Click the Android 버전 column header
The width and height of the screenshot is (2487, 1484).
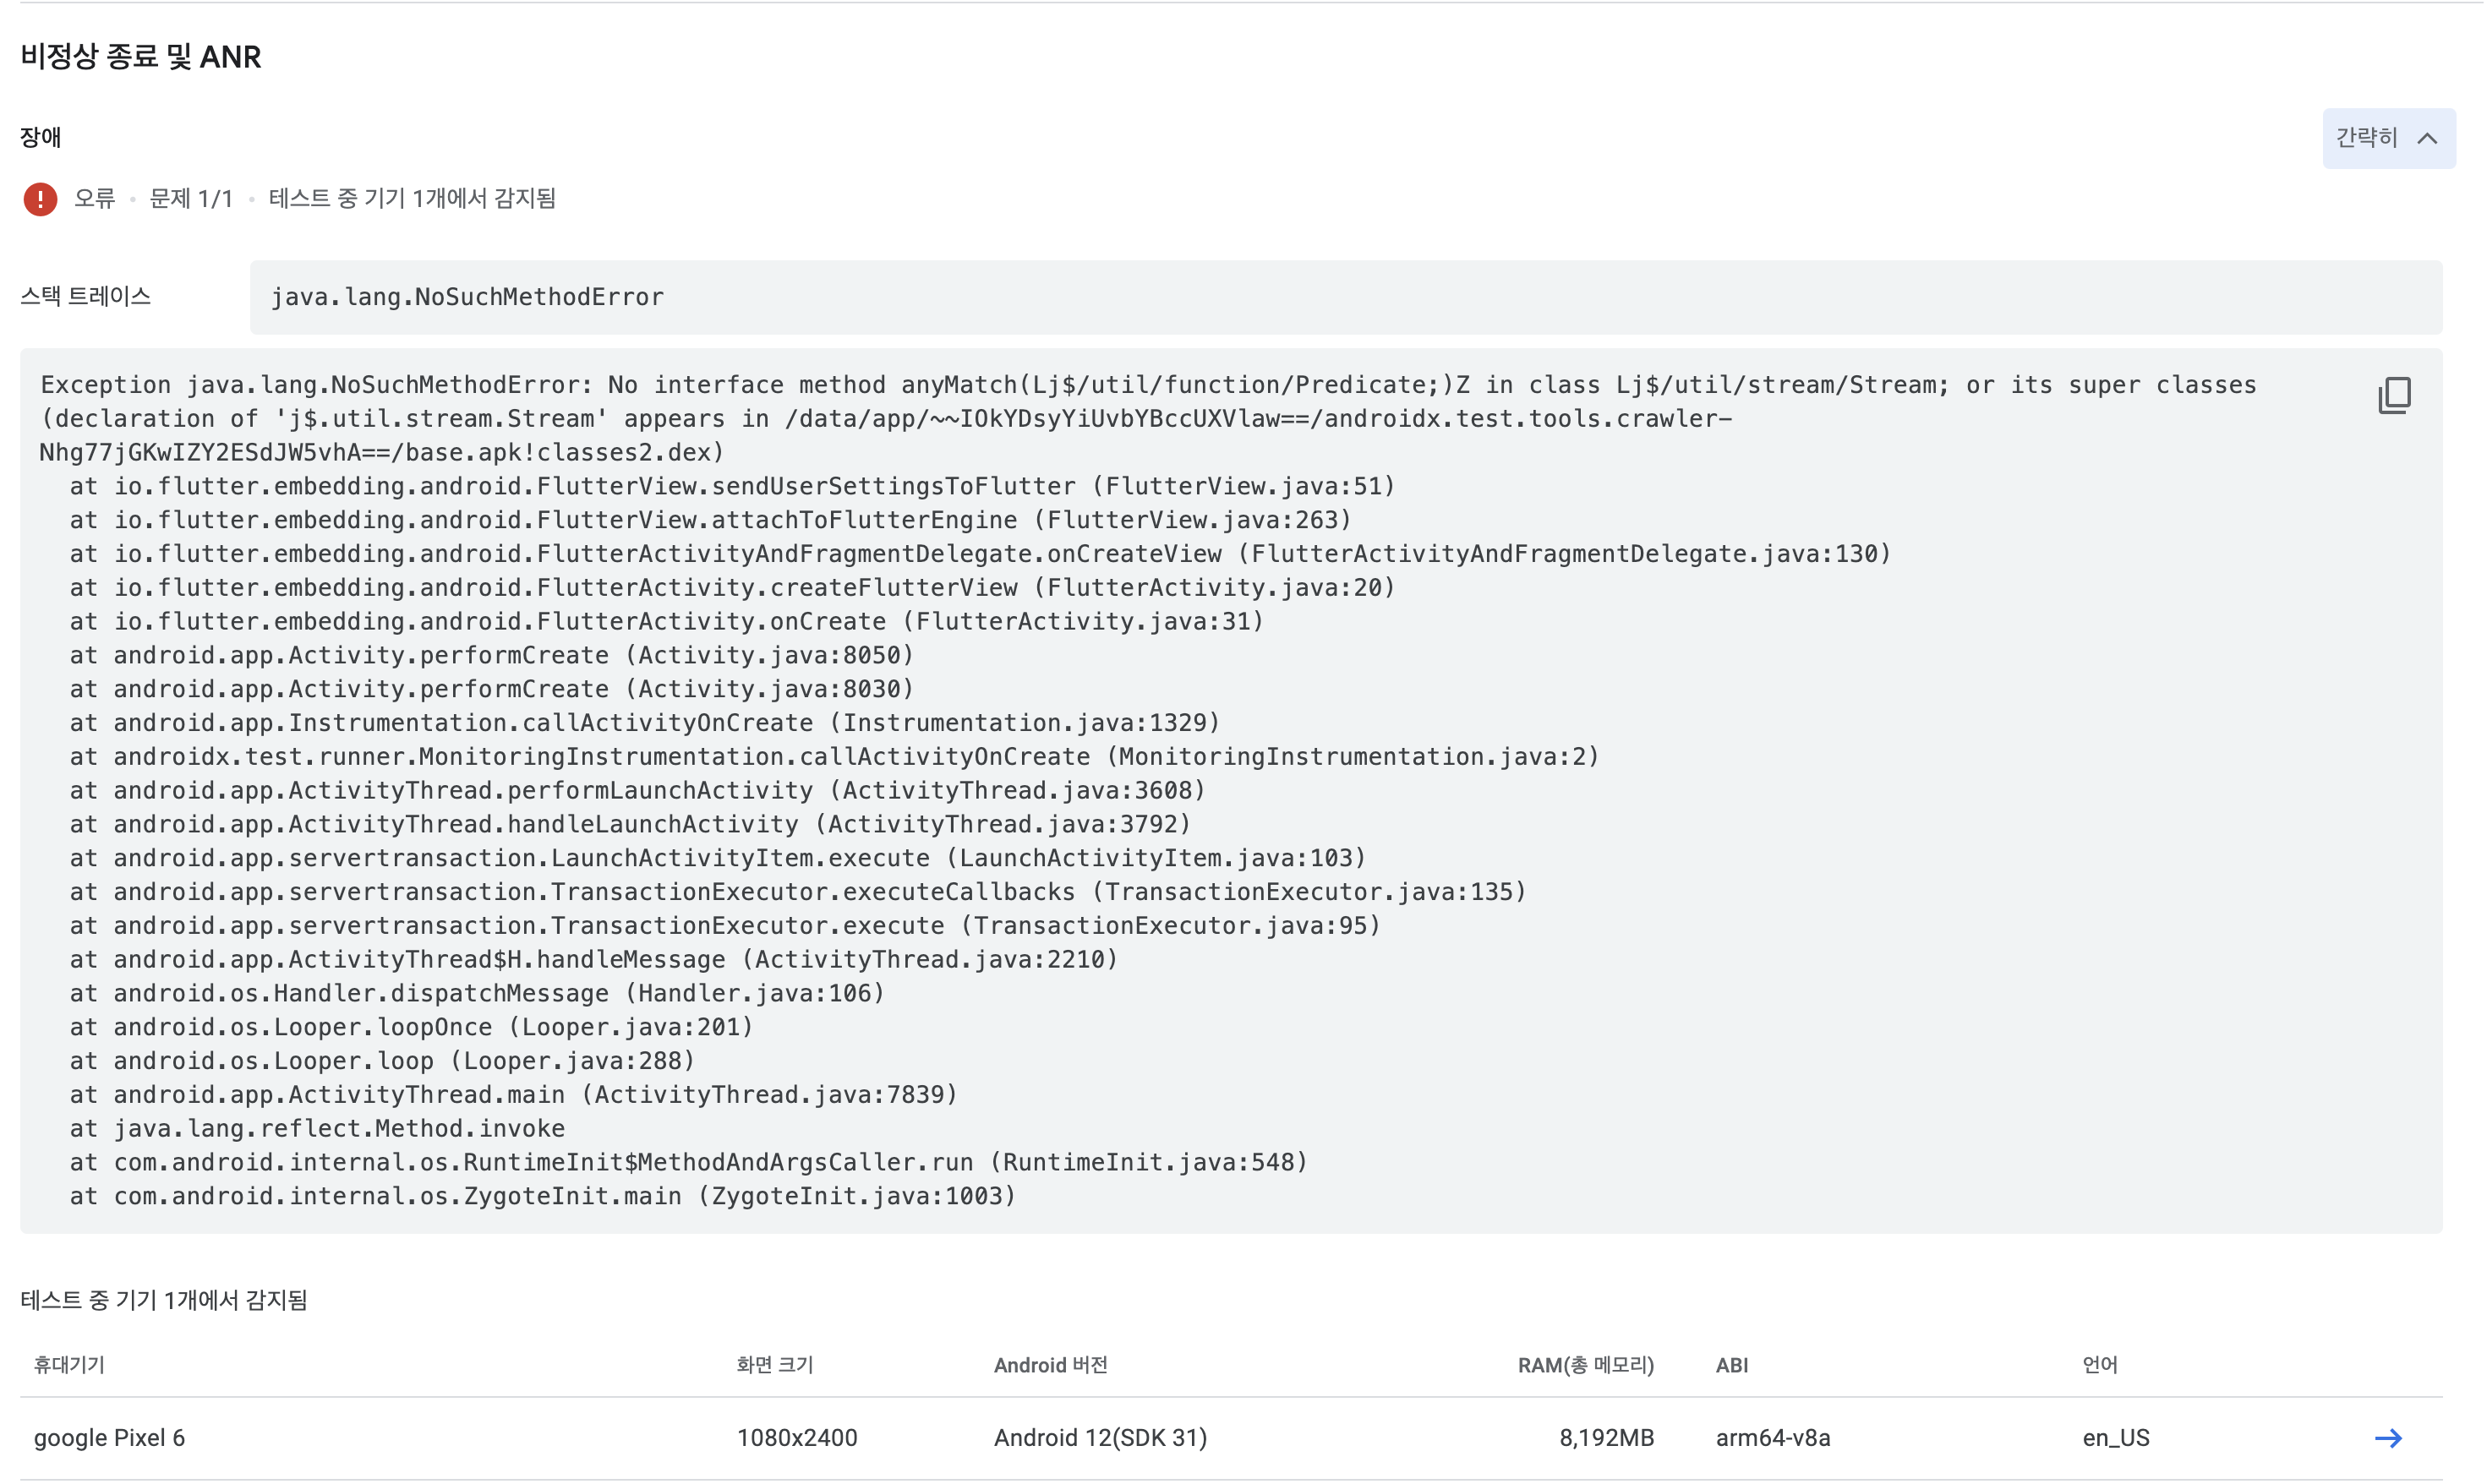[x=1050, y=1365]
